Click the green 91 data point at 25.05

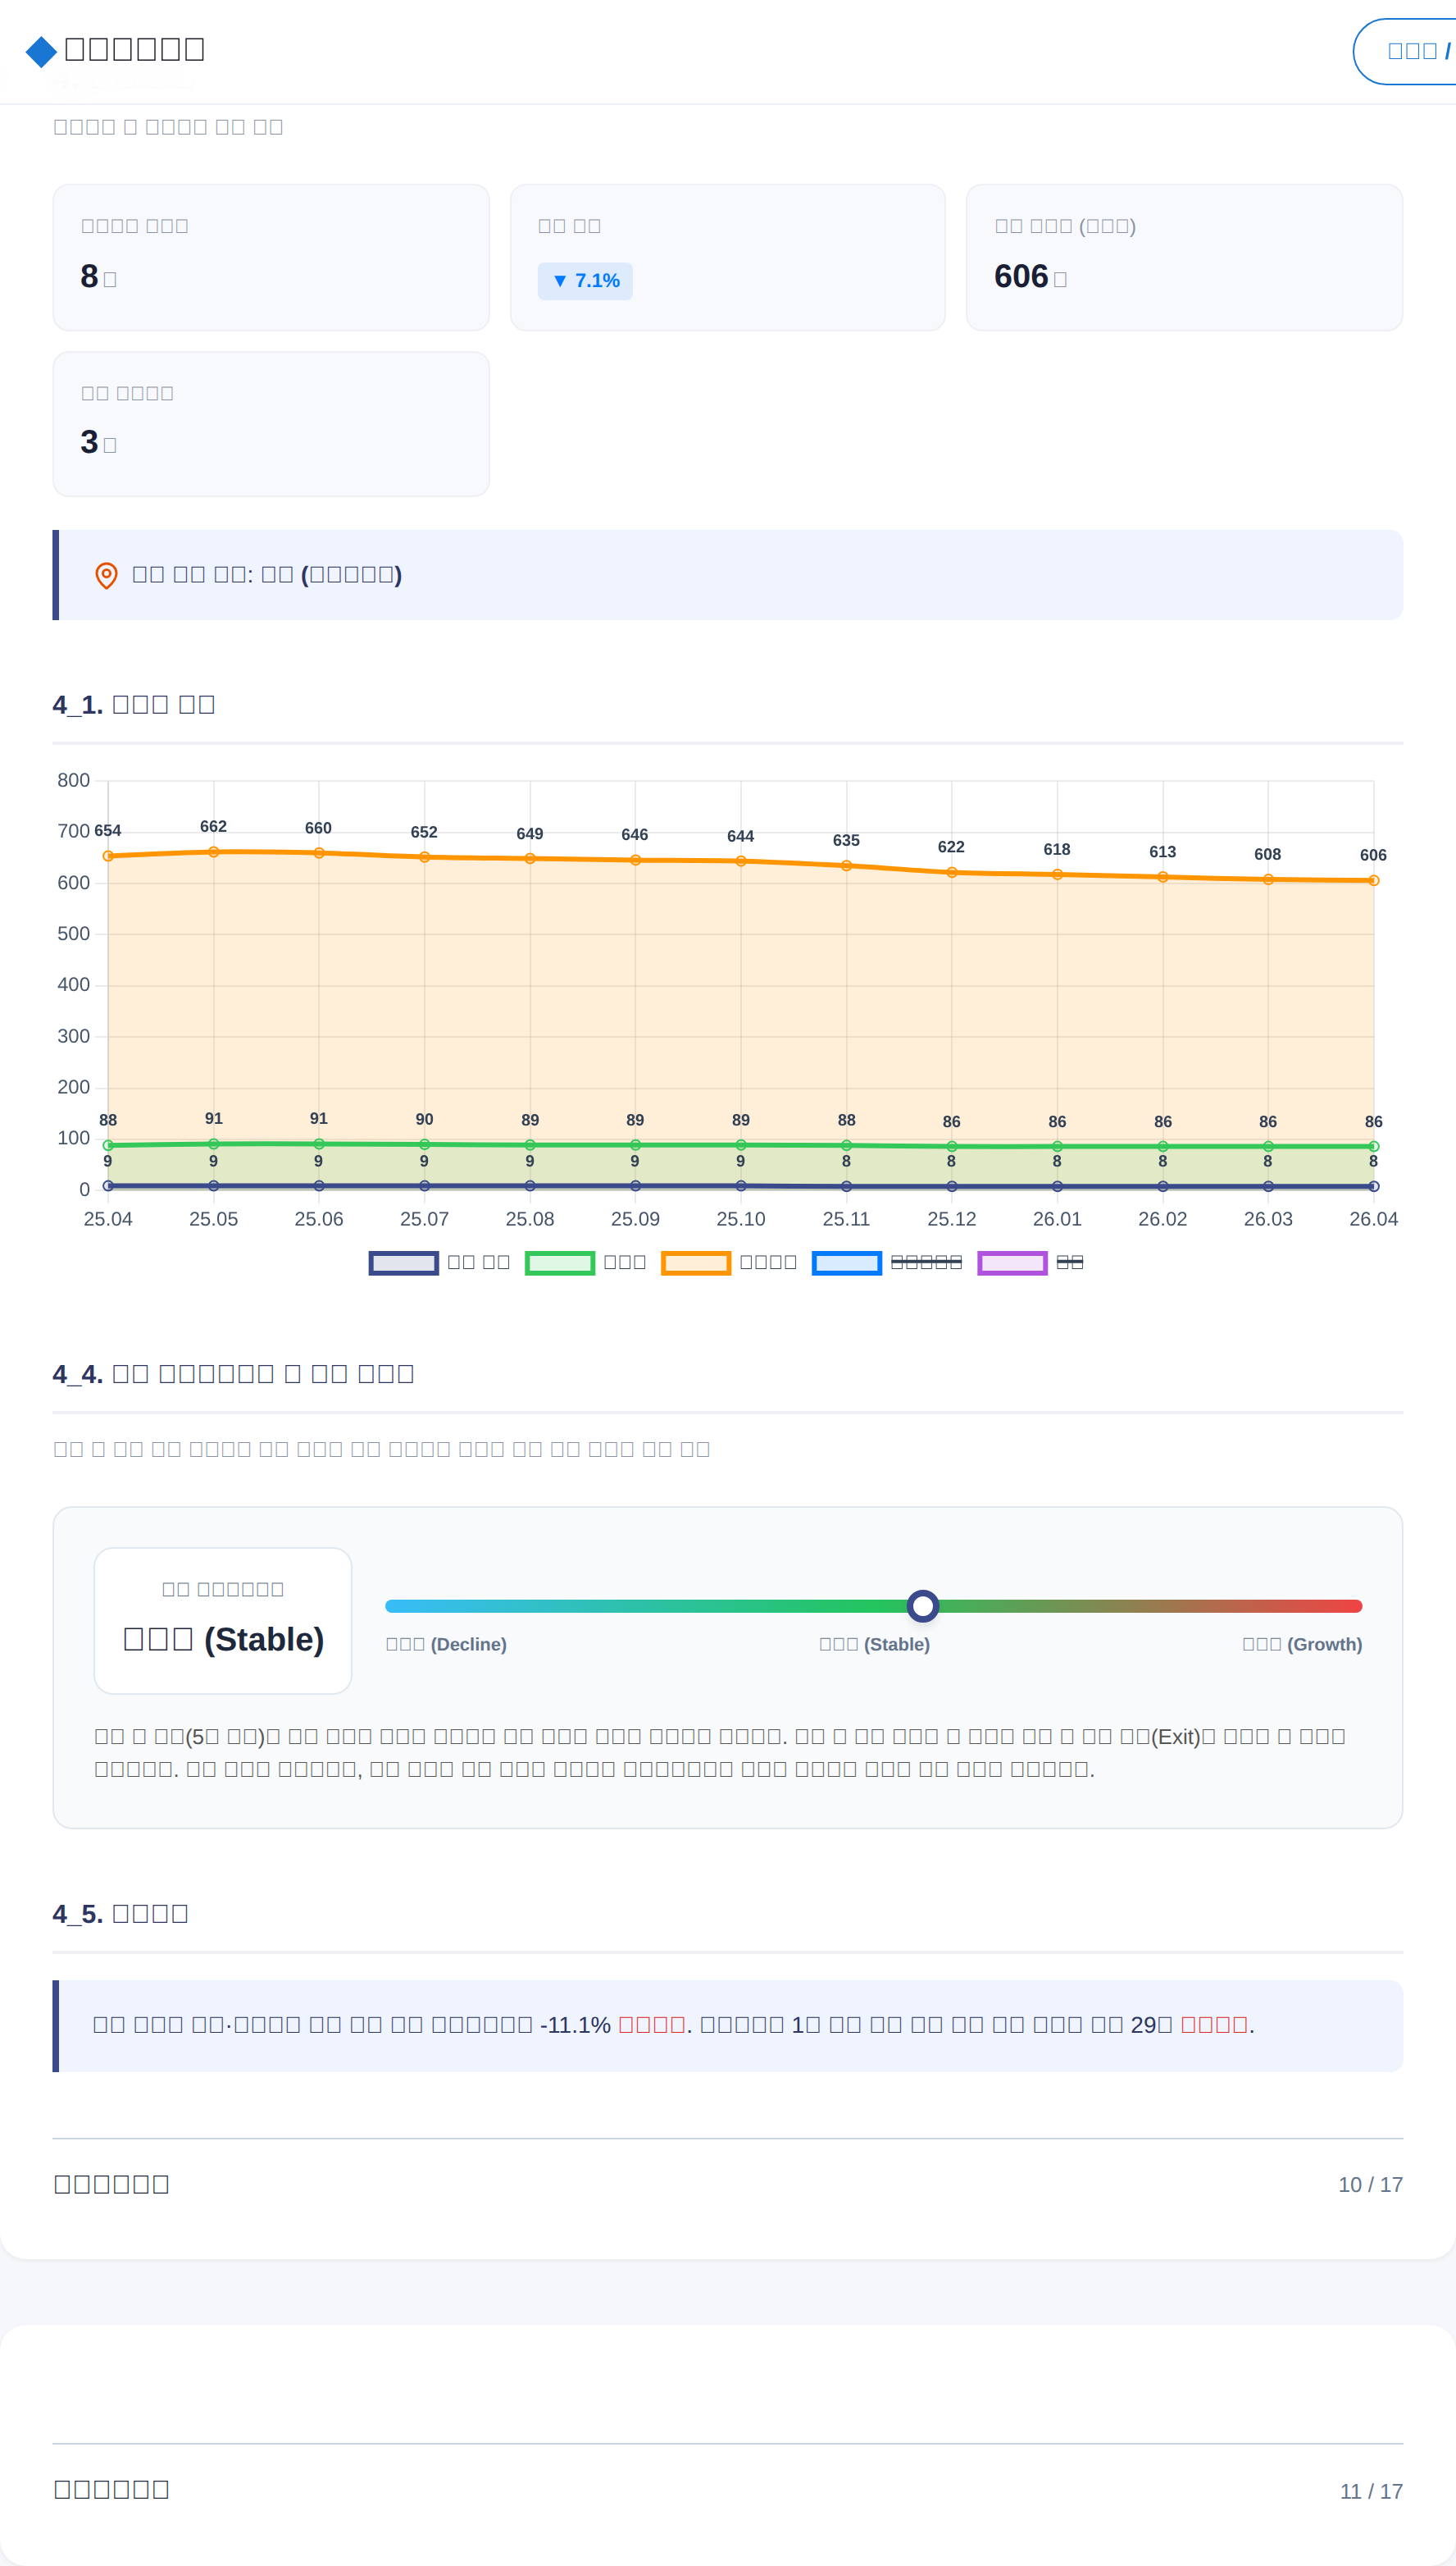pyautogui.click(x=213, y=1144)
